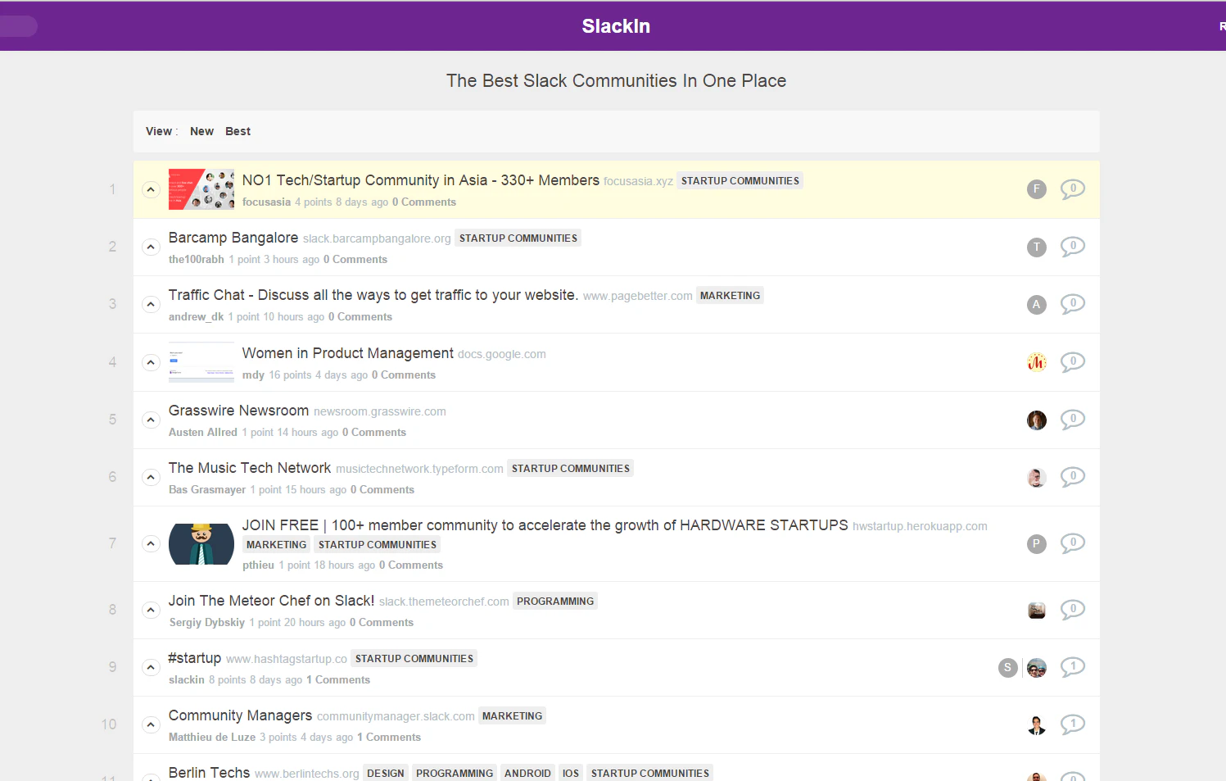Upvote the #startup post
Viewport: 1226px width, 781px height.
(x=151, y=667)
